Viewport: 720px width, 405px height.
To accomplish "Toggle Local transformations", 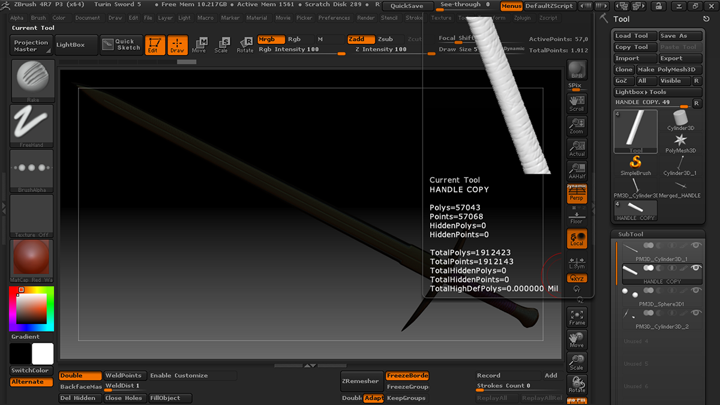I will (577, 238).
